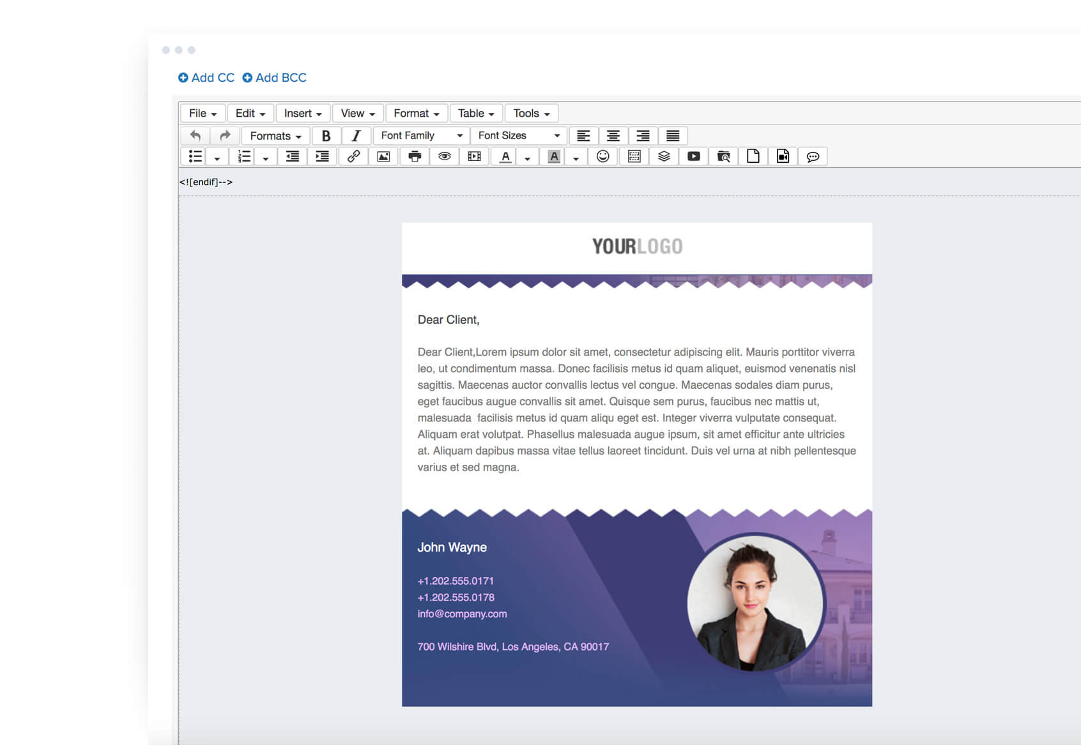
Task: Insert a hyperlink using the link icon
Action: pyautogui.click(x=353, y=156)
